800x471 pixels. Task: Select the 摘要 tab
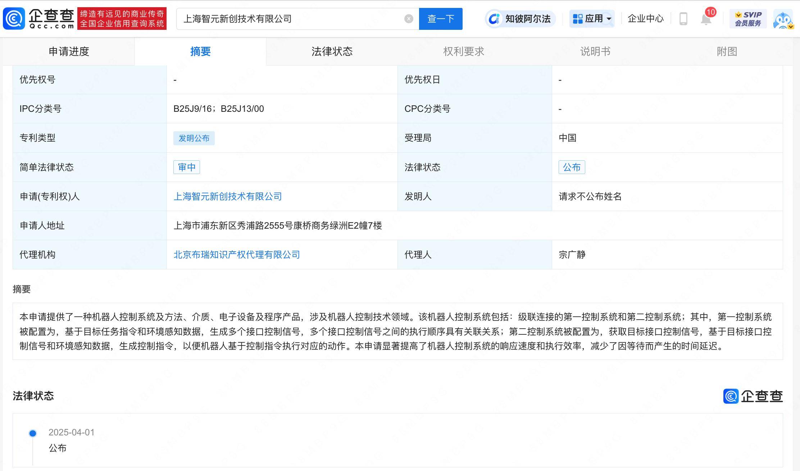coord(200,51)
